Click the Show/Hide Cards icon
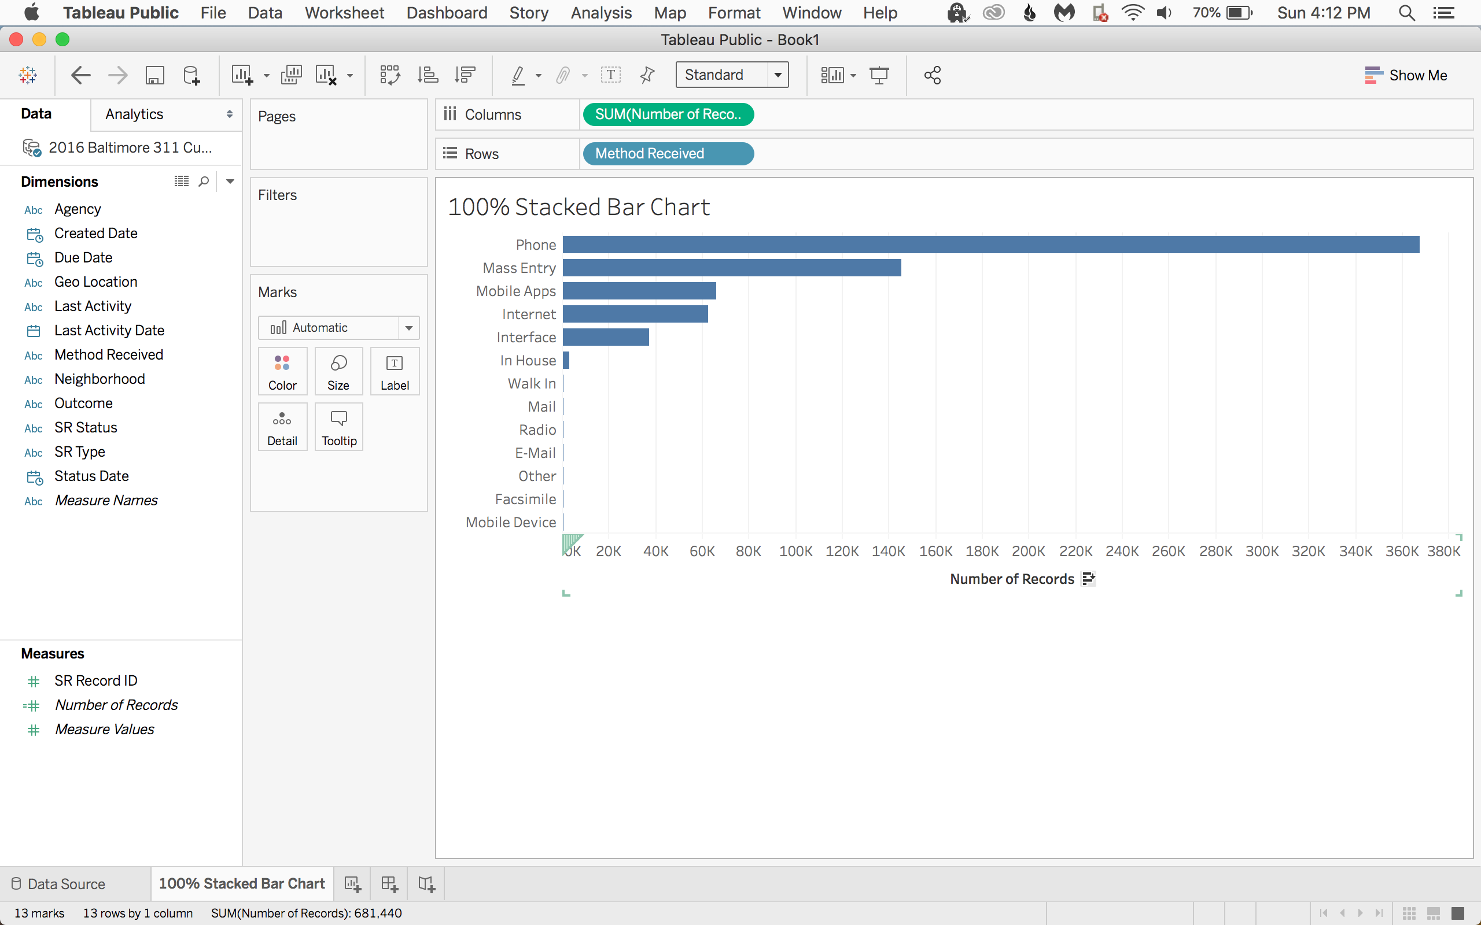 [x=832, y=75]
